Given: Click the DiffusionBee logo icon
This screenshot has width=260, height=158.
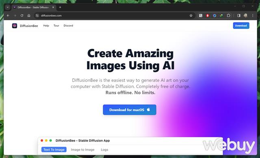Looking at the screenshot, I should pyautogui.click(x=15, y=26).
